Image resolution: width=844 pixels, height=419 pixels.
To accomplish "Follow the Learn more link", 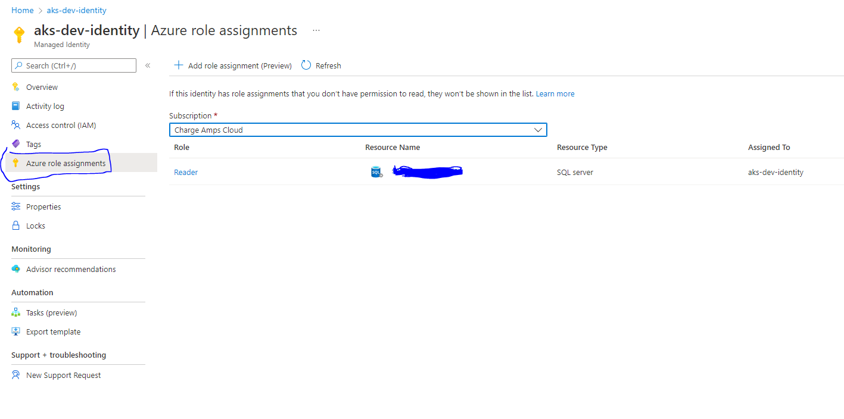I will (555, 93).
